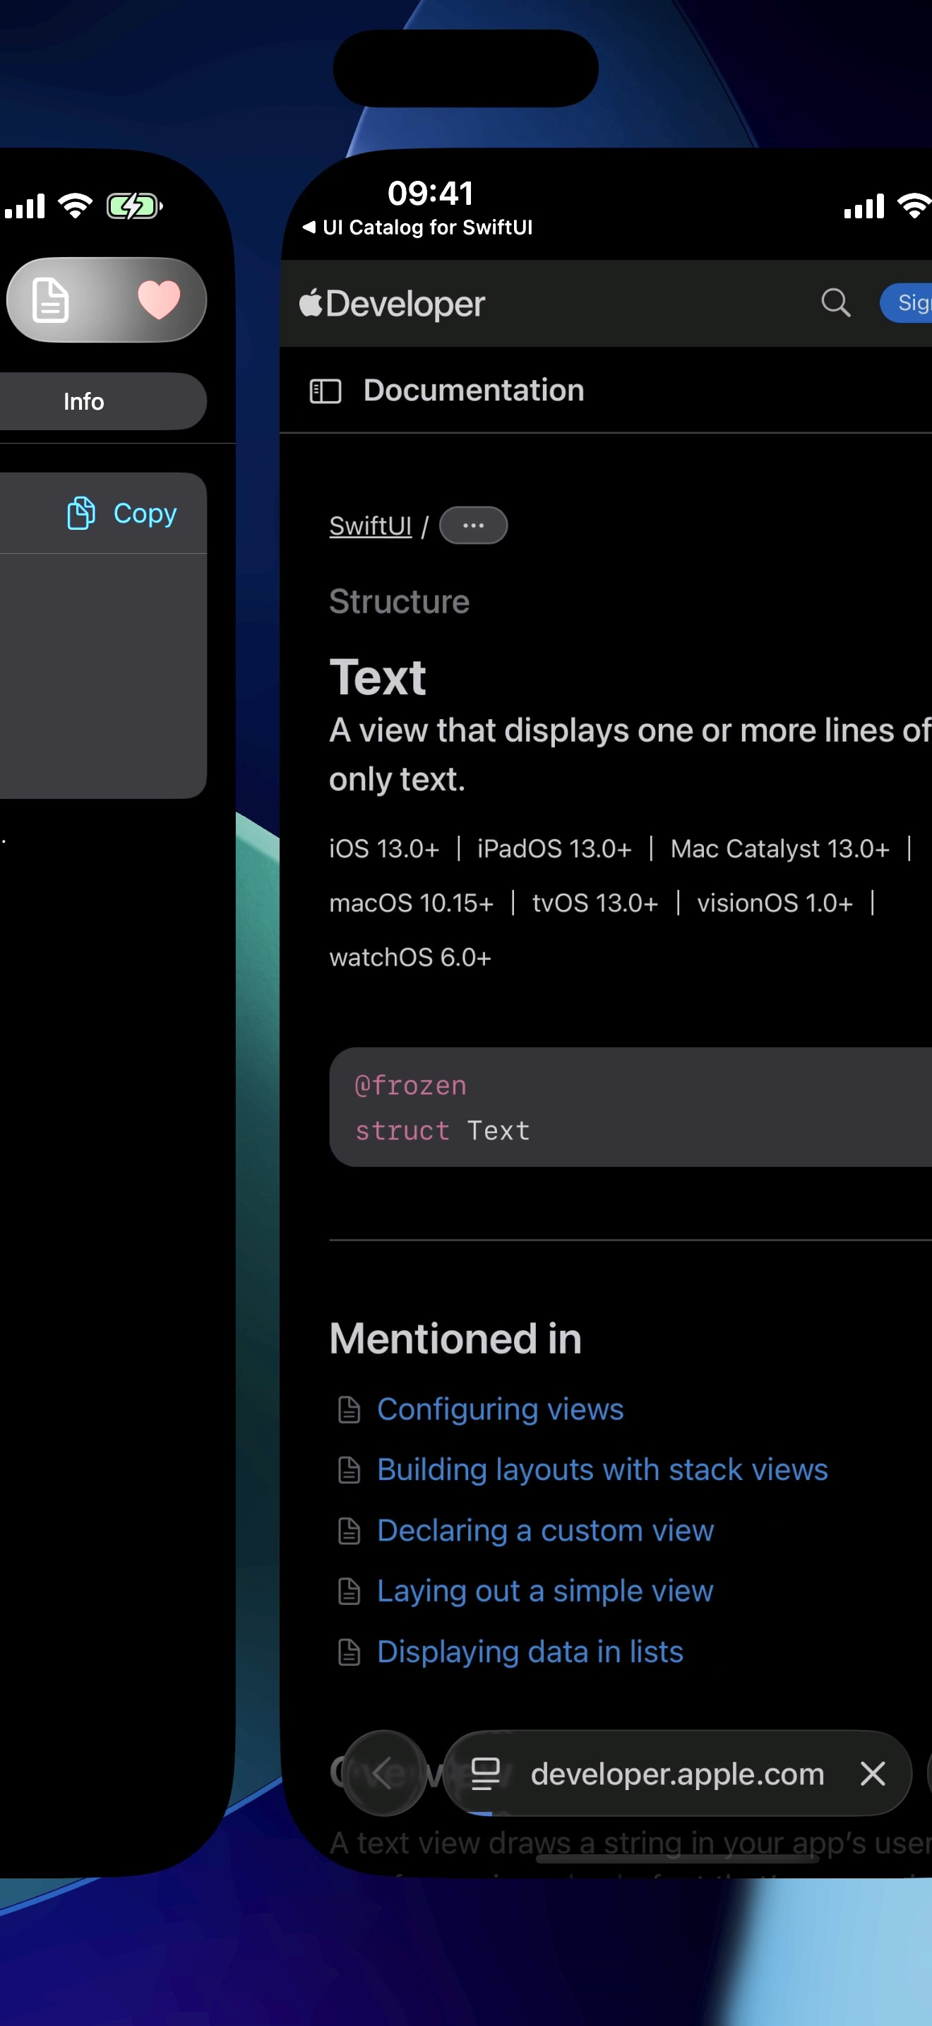The image size is (932, 2026).
Task: Tap battery charging icon in left card status bar
Action: coord(135,207)
